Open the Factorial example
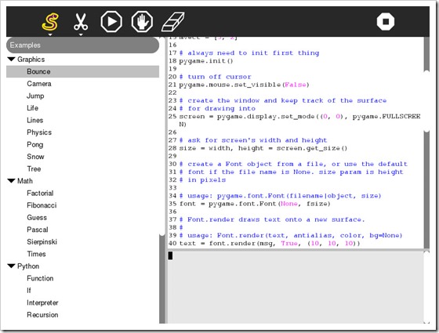The width and height of the screenshot is (439, 333). click(x=40, y=194)
